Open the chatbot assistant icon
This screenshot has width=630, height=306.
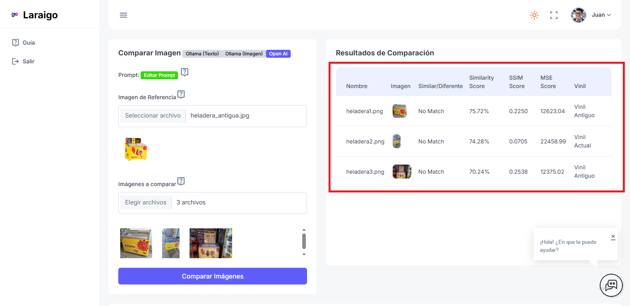[x=611, y=285]
